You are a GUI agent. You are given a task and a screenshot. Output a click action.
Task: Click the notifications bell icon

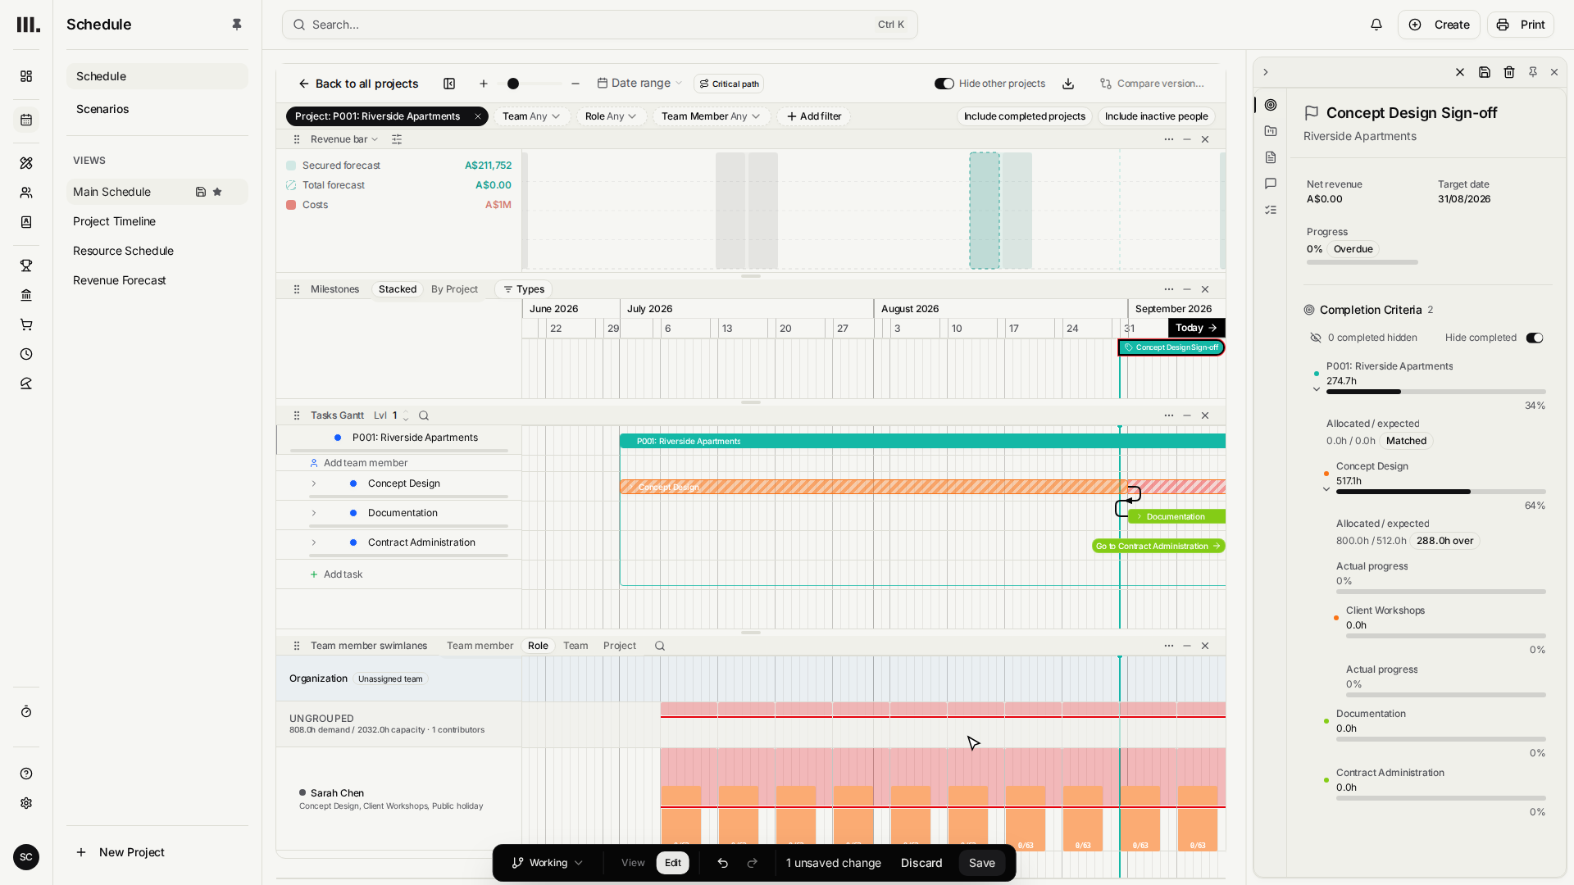pos(1376,25)
